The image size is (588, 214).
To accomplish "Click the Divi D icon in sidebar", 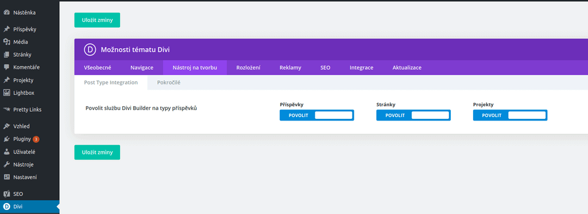I will pyautogui.click(x=6, y=207).
